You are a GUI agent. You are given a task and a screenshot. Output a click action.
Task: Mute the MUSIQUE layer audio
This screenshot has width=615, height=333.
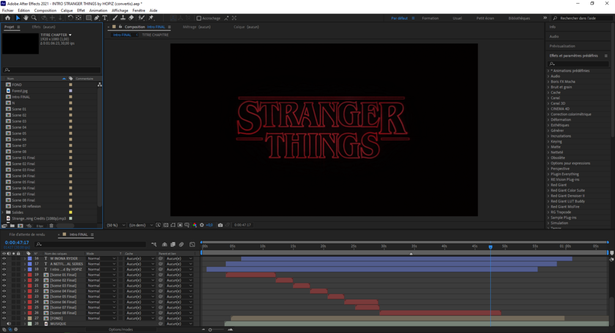click(9, 324)
